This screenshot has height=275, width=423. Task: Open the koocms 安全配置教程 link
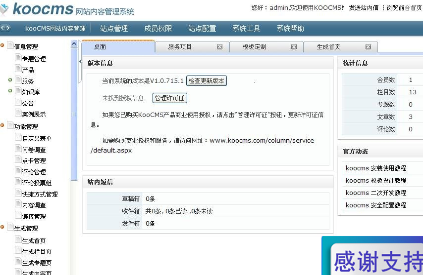376,205
